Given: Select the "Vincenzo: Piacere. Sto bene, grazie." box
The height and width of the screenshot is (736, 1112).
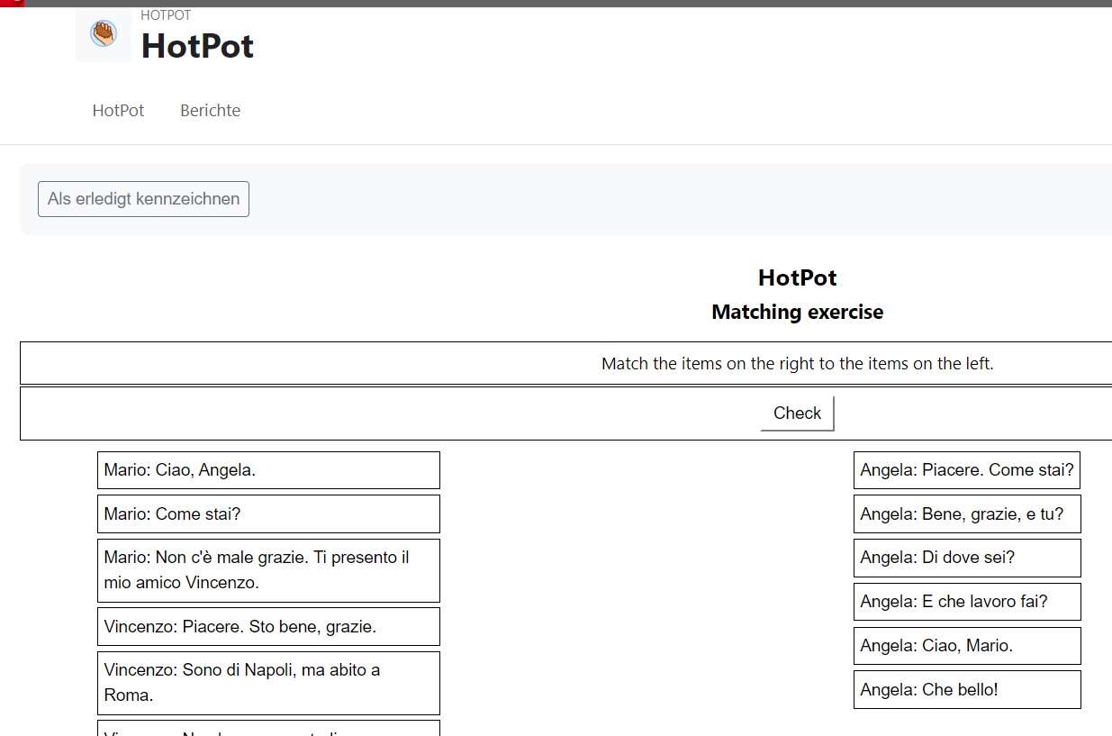Looking at the screenshot, I should (x=267, y=626).
